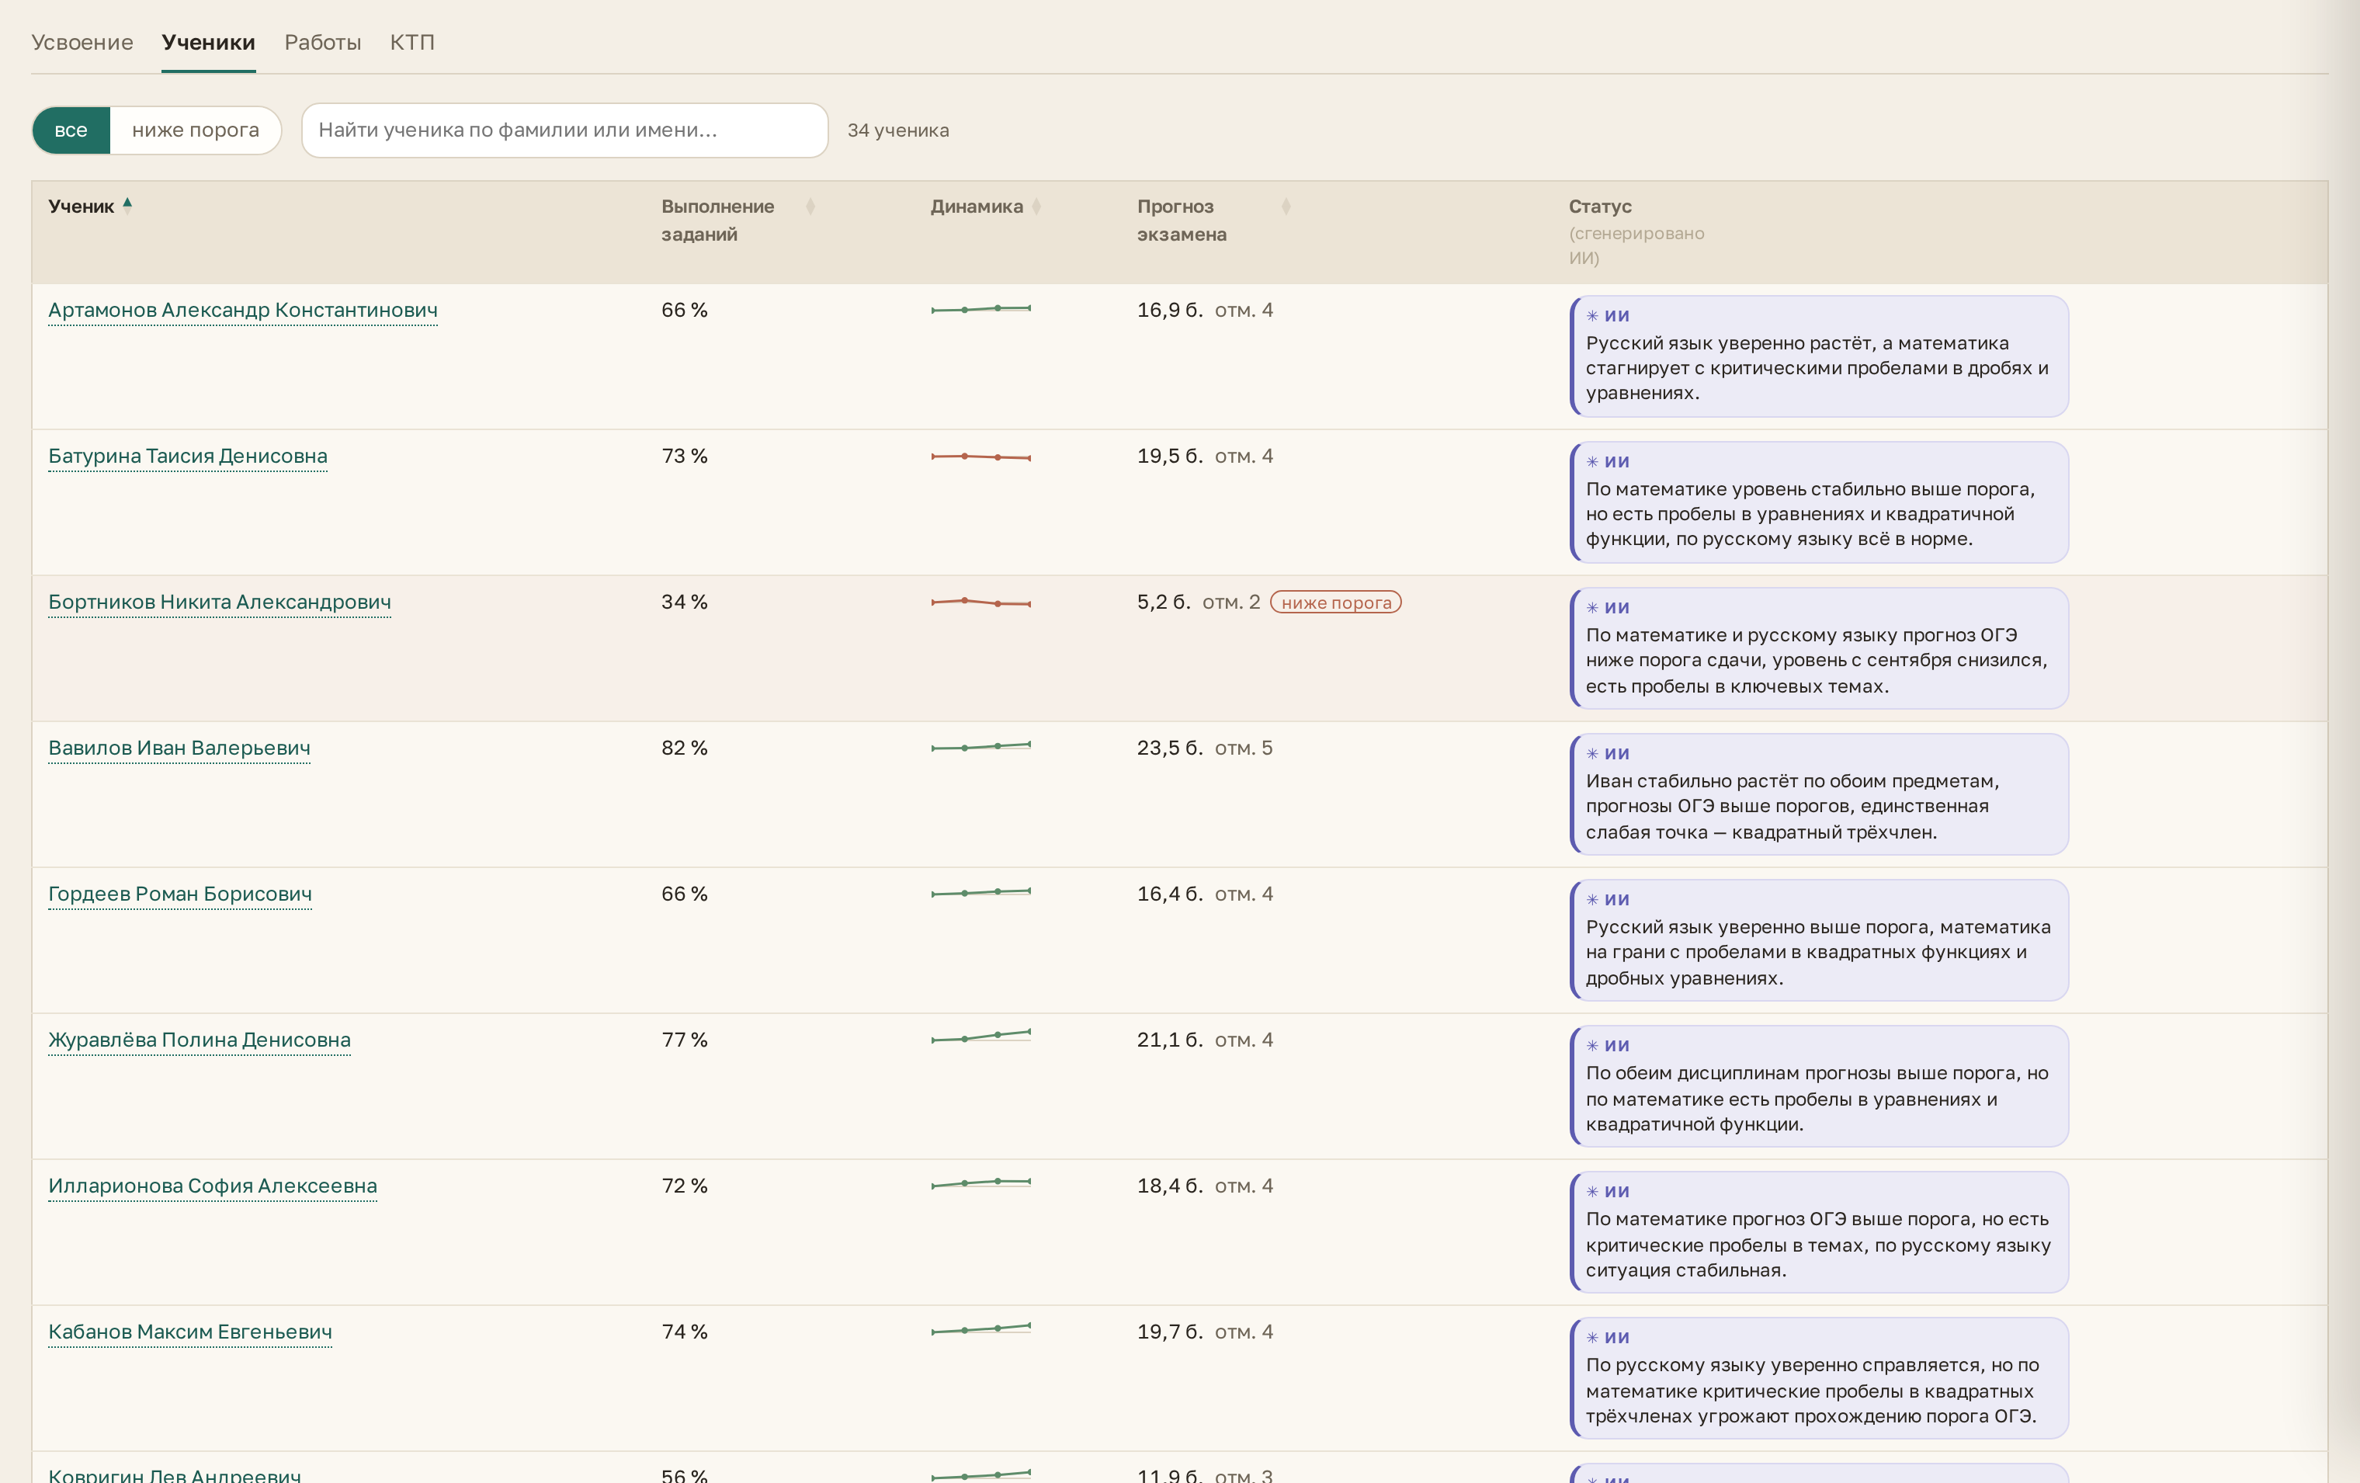Switch filter to 'ниже порога'
The image size is (2360, 1483).
coord(195,130)
